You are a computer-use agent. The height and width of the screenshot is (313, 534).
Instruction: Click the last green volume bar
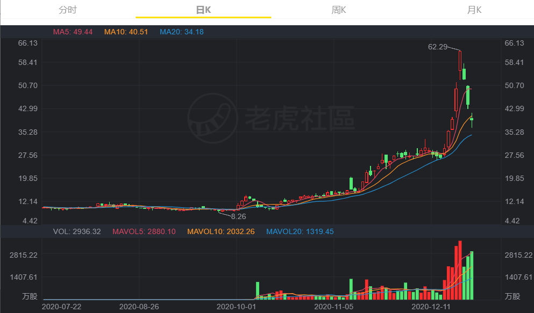(472, 275)
